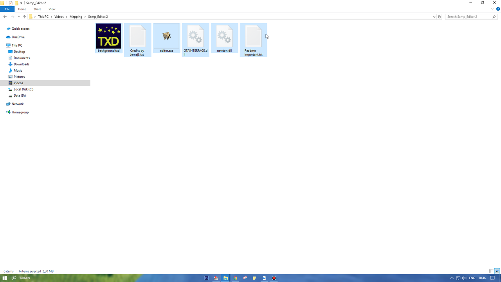Select the editor.exe application icon

click(x=167, y=36)
